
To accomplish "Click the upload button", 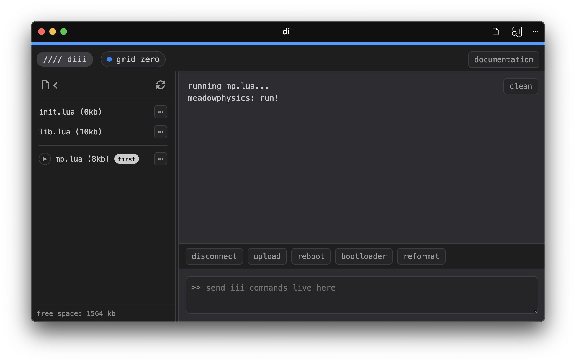I will (x=267, y=256).
